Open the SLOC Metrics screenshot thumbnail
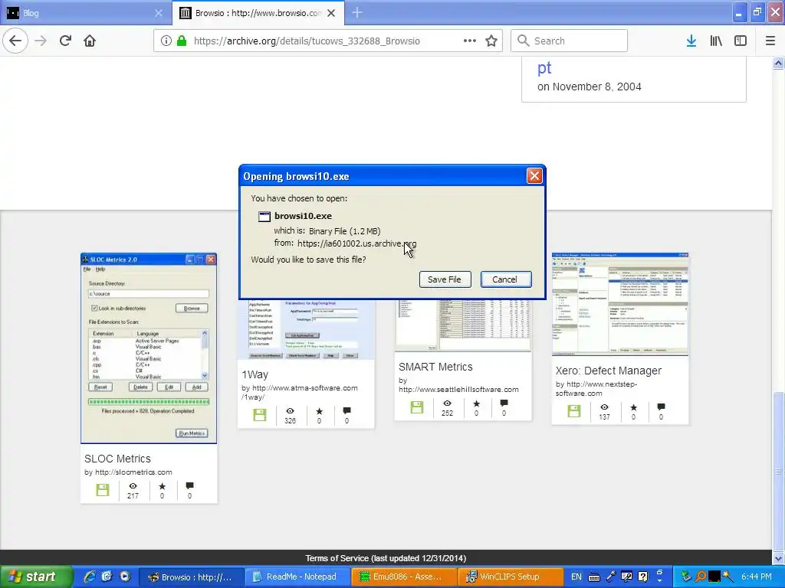 click(x=149, y=348)
